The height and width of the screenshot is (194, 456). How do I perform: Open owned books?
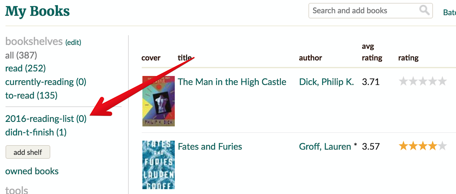coord(32,171)
